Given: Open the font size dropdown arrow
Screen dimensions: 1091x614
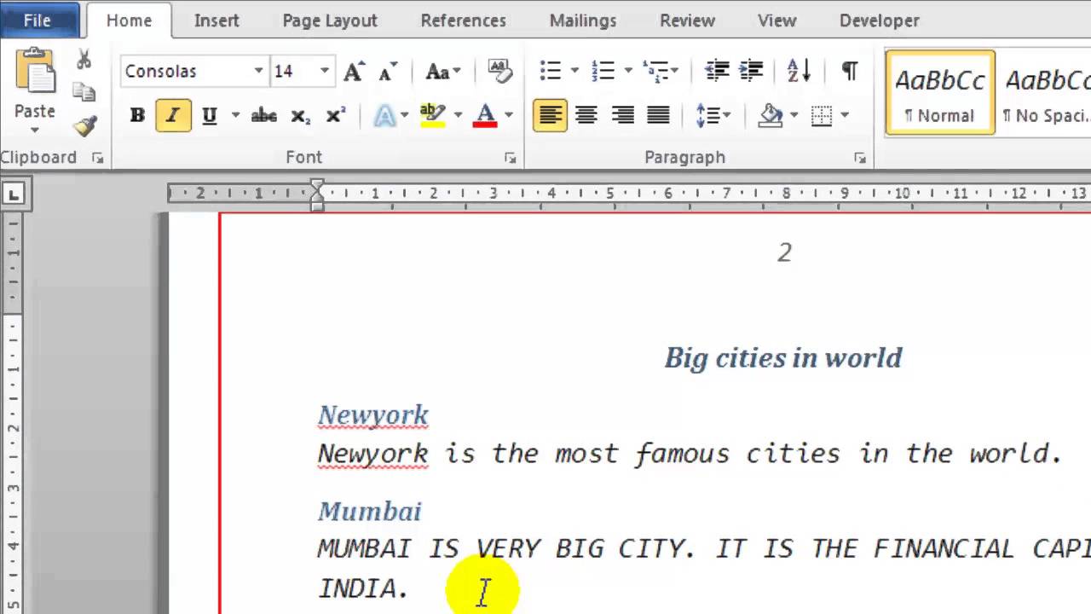Looking at the screenshot, I should coord(324,71).
